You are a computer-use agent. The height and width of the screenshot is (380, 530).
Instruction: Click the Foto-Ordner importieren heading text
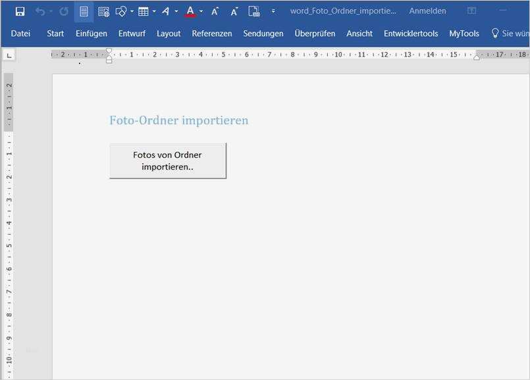[178, 120]
